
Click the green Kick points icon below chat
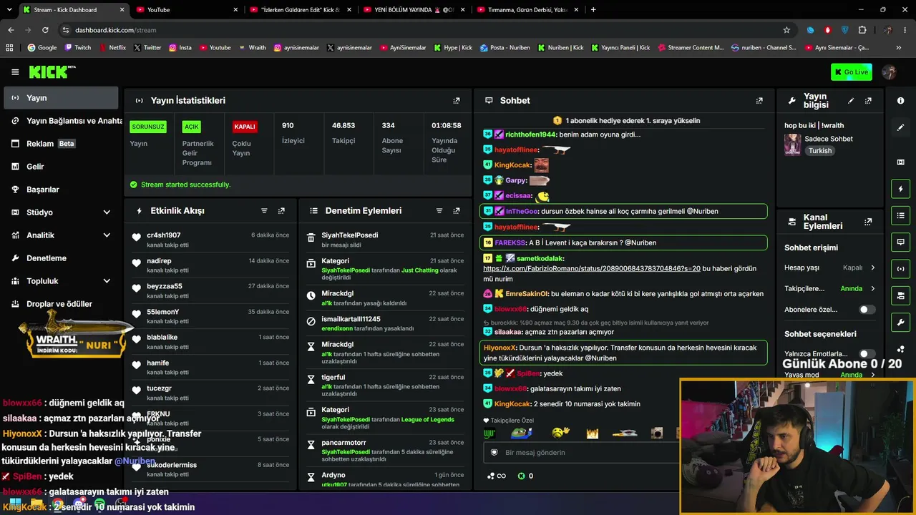(x=521, y=476)
